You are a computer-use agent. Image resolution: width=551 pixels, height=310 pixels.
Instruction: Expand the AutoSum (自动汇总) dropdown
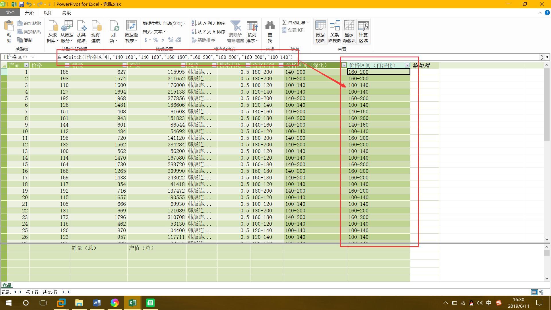pyautogui.click(x=308, y=22)
